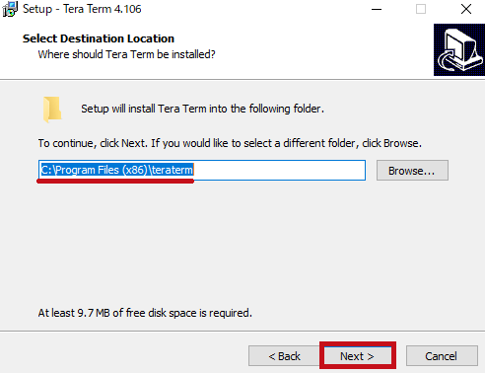The height and width of the screenshot is (373, 485).
Task: Click 'Where should Tera Term be installed?' text
Action: pyautogui.click(x=126, y=54)
